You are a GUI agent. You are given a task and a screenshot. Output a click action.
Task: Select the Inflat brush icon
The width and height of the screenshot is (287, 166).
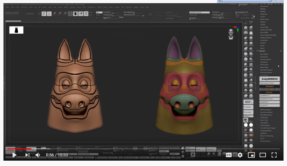(246, 39)
